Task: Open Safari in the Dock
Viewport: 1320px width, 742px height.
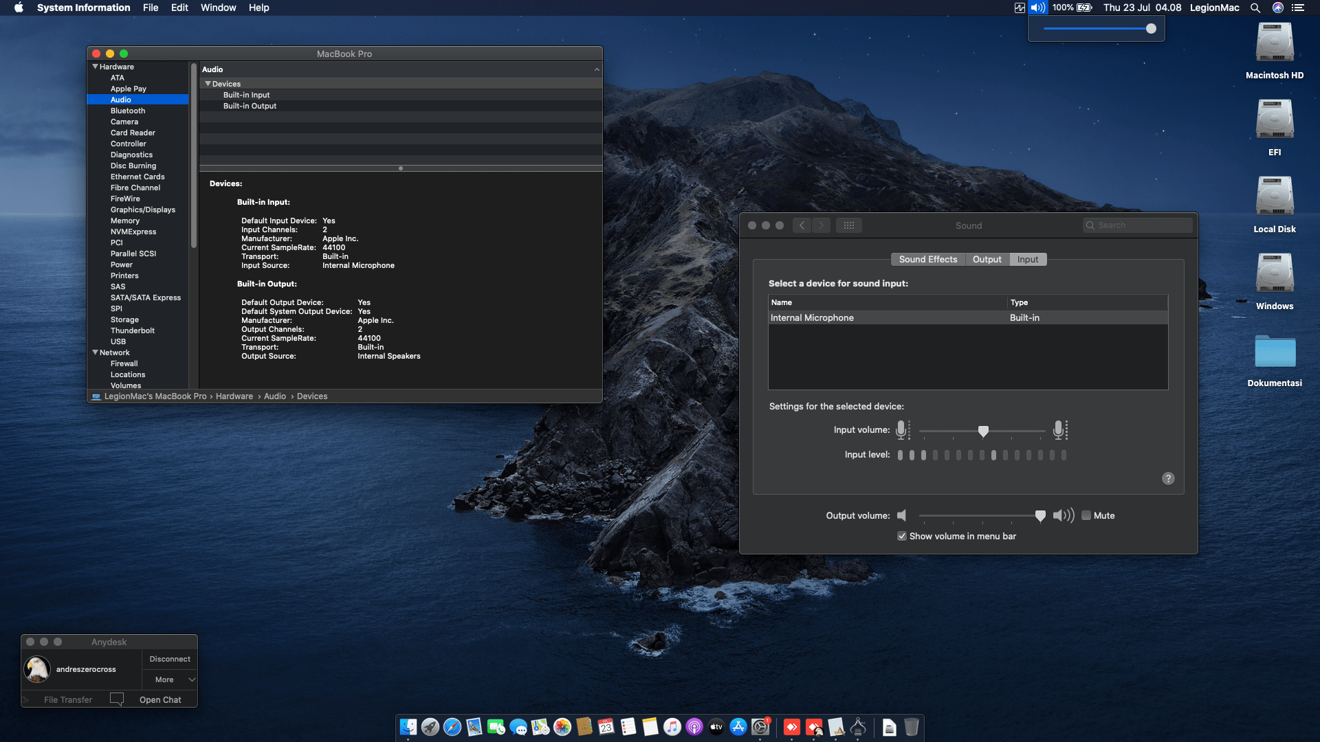Action: tap(452, 727)
